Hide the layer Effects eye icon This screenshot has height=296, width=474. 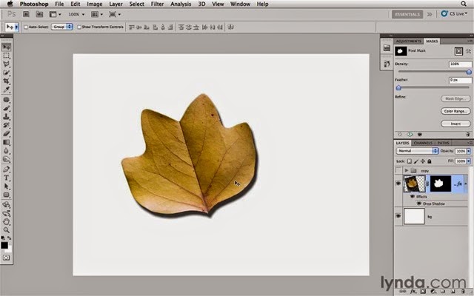(413, 197)
